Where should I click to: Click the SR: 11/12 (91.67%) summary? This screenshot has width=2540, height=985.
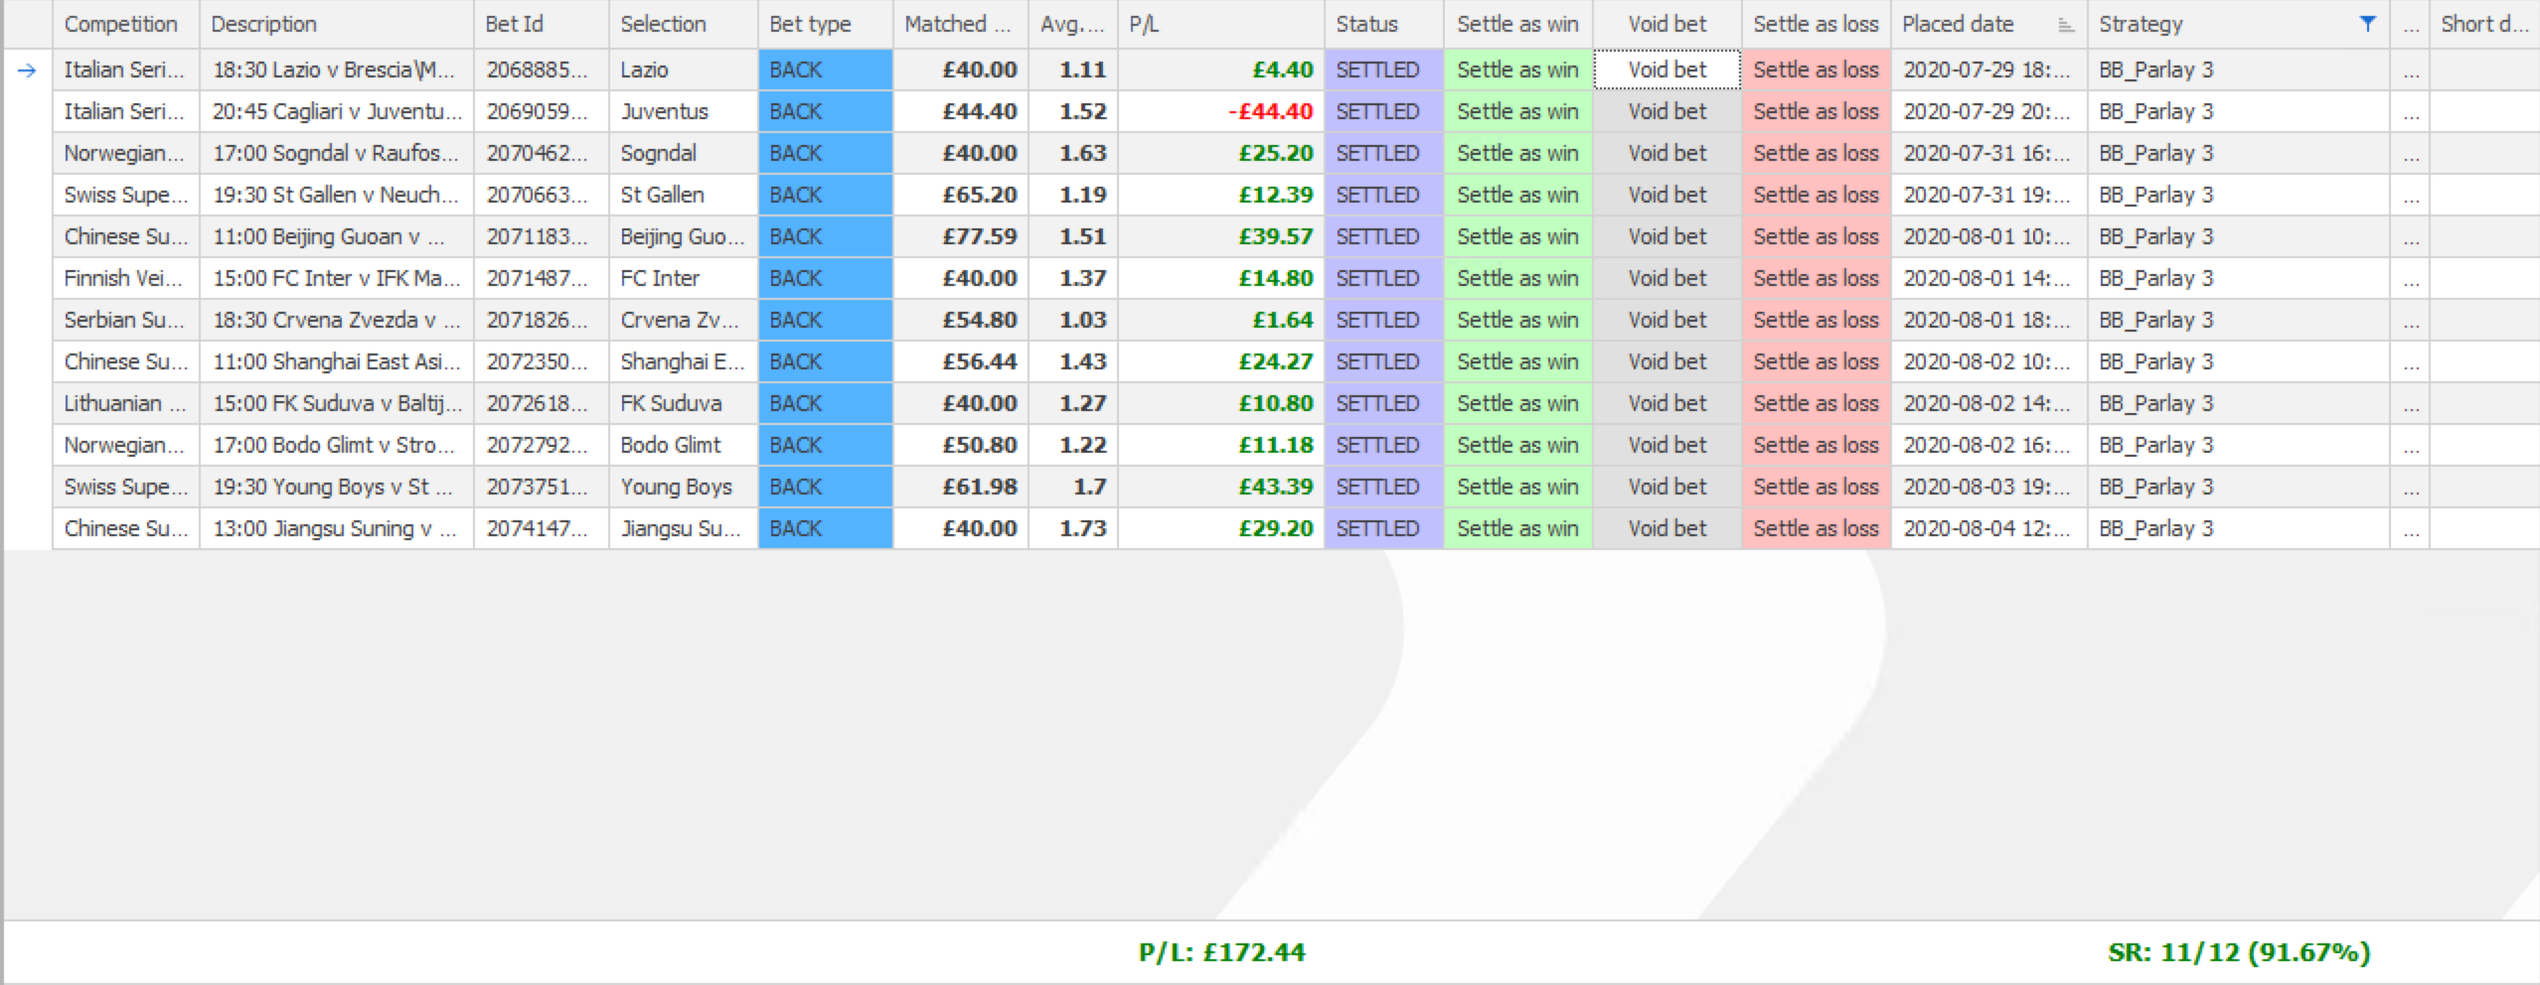point(2239,952)
